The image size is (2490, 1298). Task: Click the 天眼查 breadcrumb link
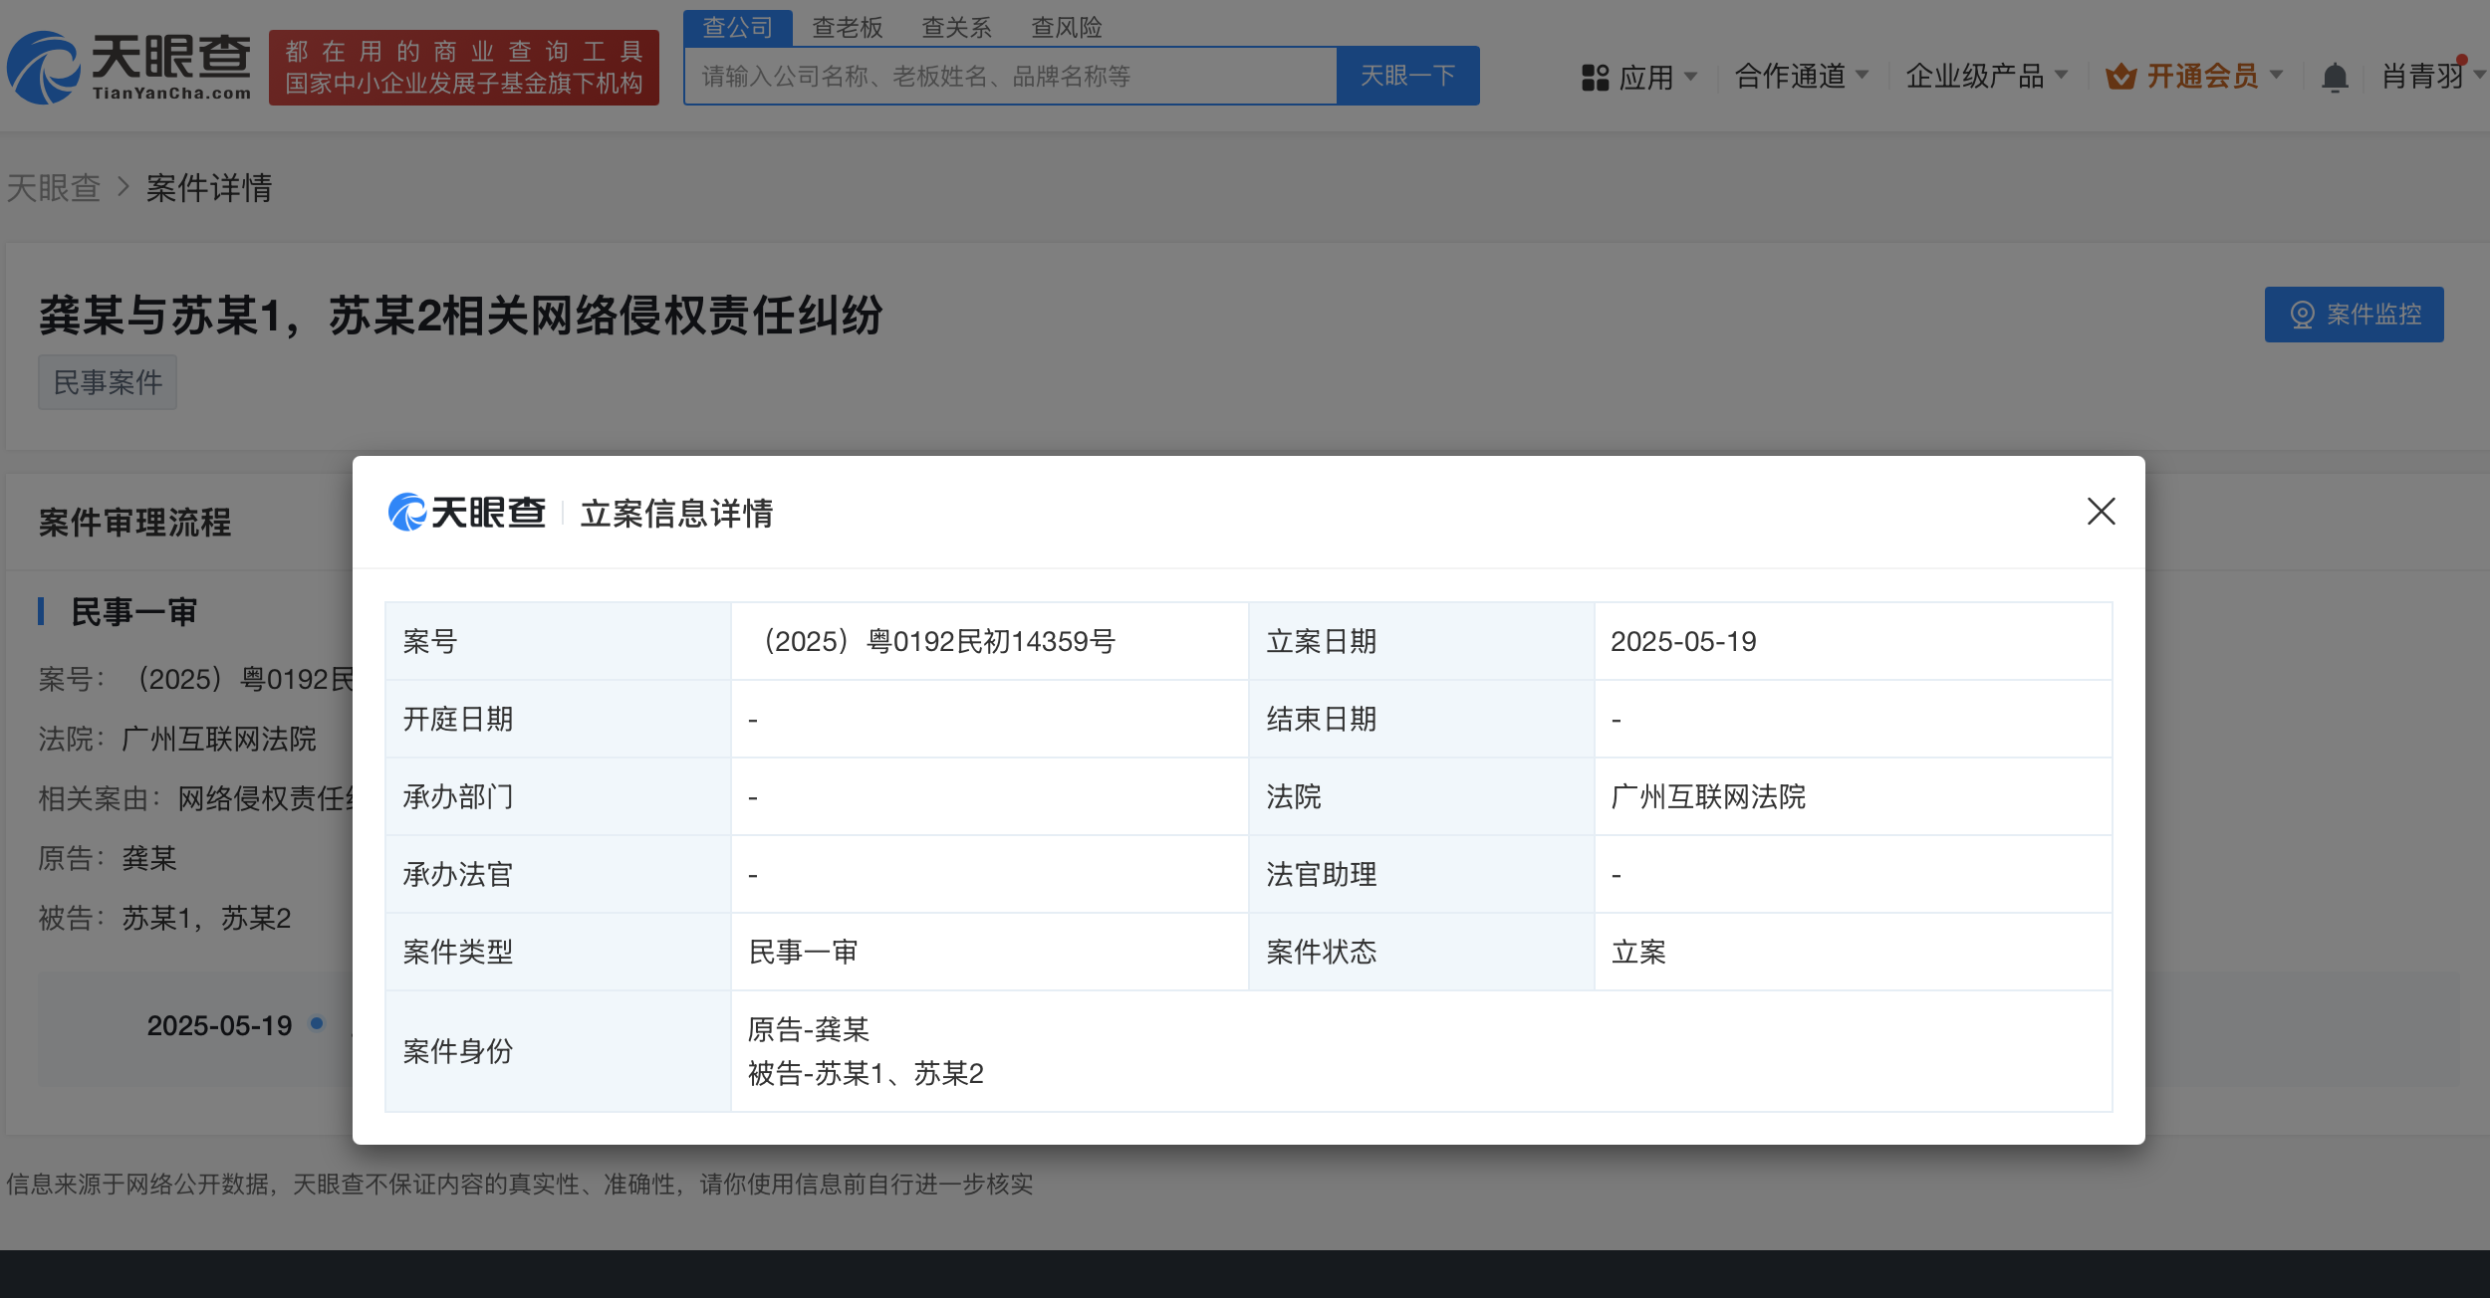point(54,187)
